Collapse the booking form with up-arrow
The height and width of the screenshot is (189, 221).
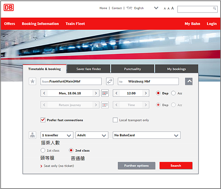[x=189, y=81]
